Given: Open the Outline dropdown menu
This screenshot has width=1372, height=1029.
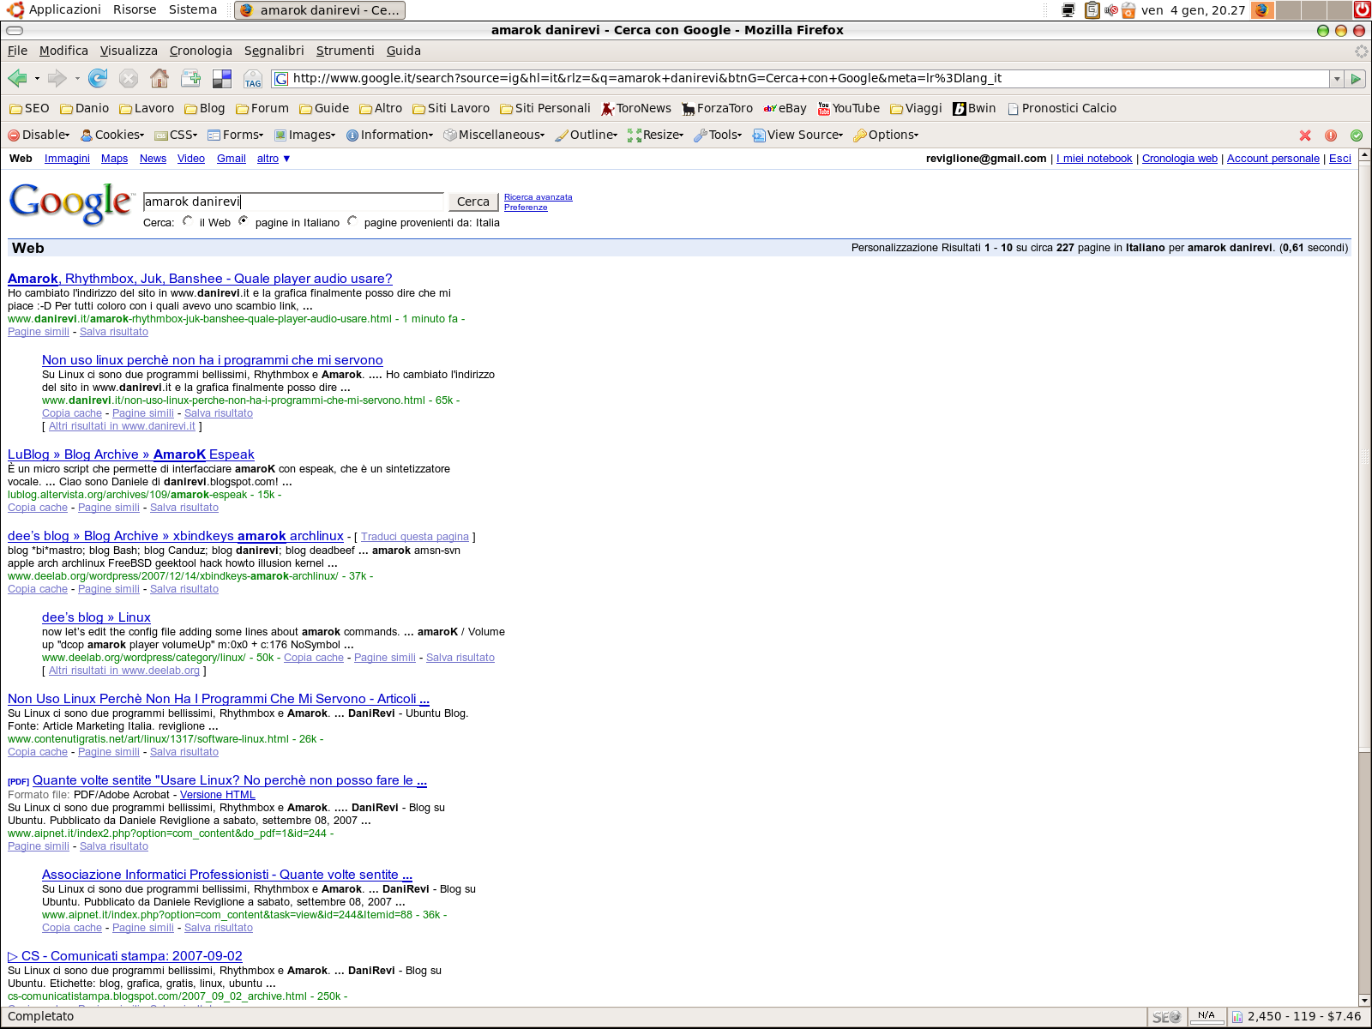Looking at the screenshot, I should coord(587,135).
